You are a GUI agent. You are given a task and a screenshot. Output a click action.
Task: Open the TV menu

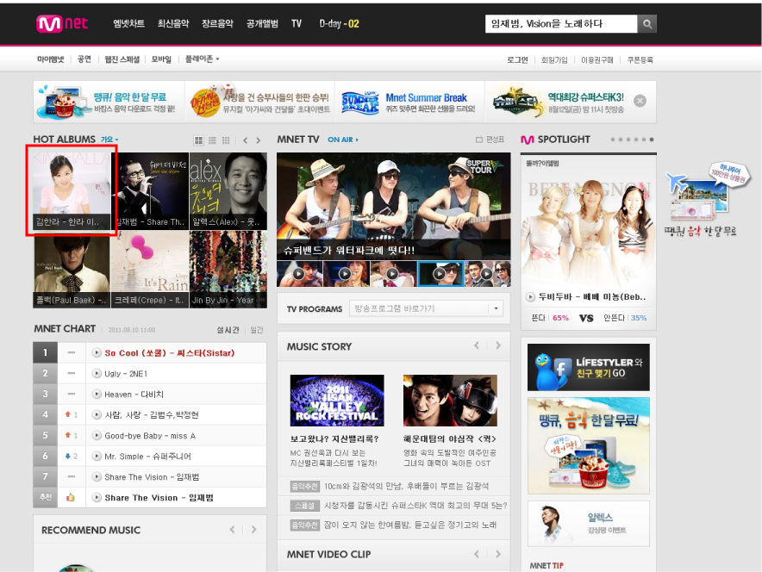point(297,24)
